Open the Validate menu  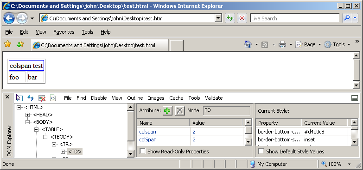click(214, 98)
